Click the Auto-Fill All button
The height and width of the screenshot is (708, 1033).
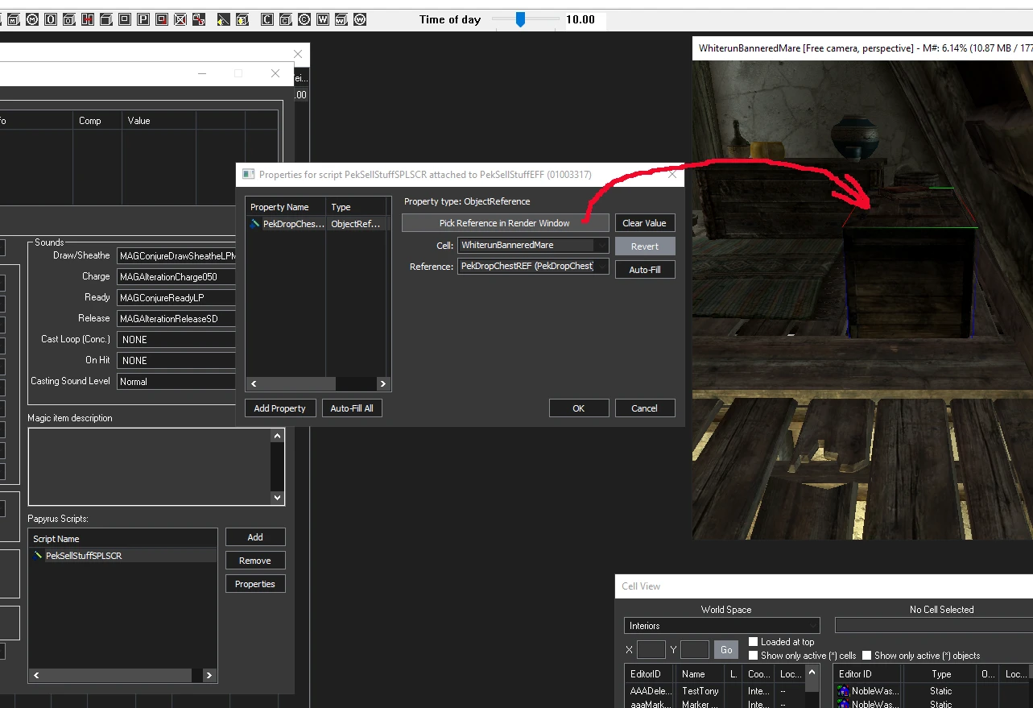(x=353, y=408)
